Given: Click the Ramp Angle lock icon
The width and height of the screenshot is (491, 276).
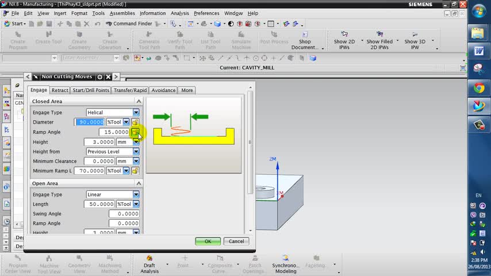Looking at the screenshot, I should click(135, 132).
